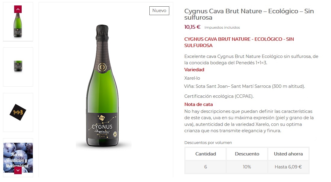
Task: Select the Hasta 6,09 € savings cell
Action: coord(288,167)
